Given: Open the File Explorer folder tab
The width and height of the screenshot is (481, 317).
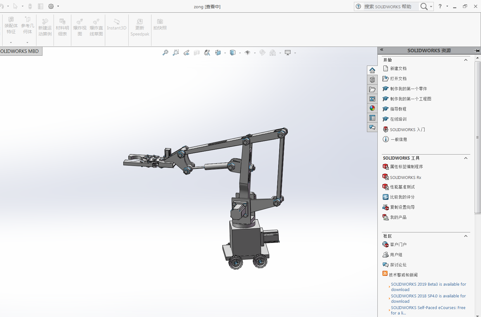Looking at the screenshot, I should point(372,90).
